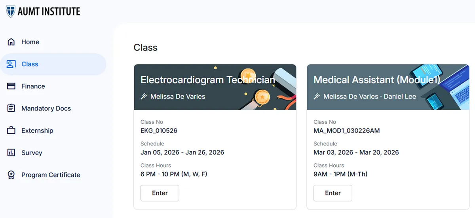The width and height of the screenshot is (475, 218).
Task: Click the AUMT Institute shield logo
Action: pyautogui.click(x=11, y=11)
